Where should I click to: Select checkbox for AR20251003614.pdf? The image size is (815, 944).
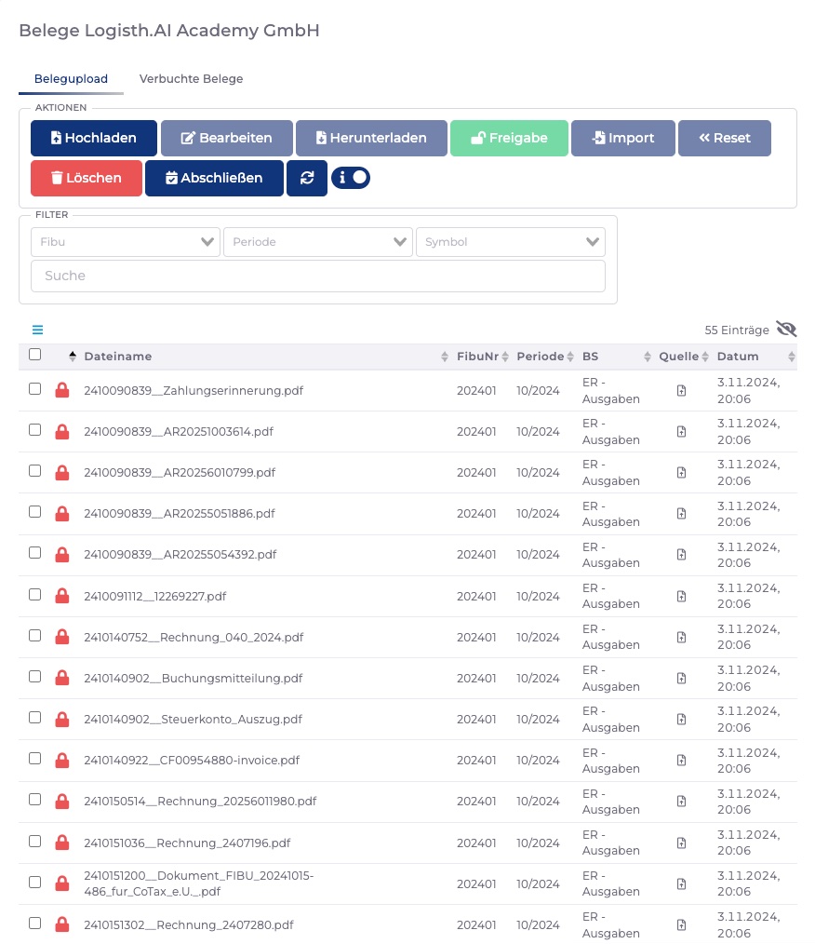(x=34, y=430)
